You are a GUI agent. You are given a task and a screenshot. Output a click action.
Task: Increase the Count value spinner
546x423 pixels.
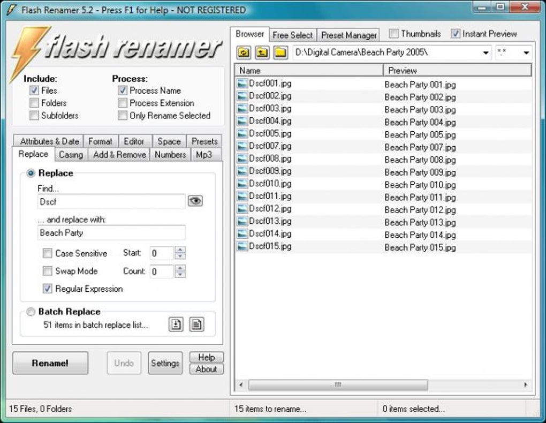tap(180, 268)
